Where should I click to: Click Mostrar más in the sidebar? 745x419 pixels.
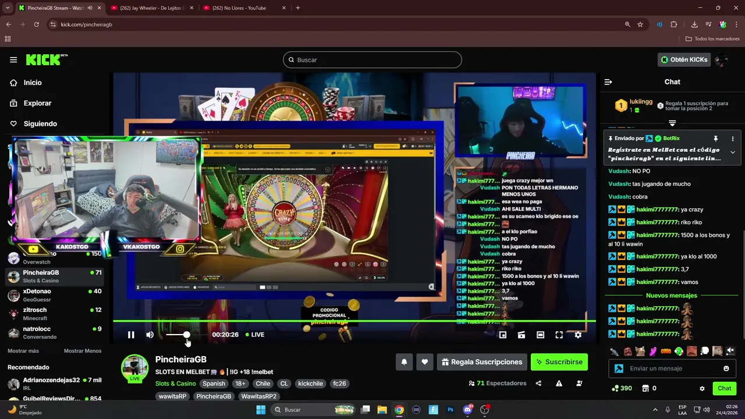click(23, 351)
